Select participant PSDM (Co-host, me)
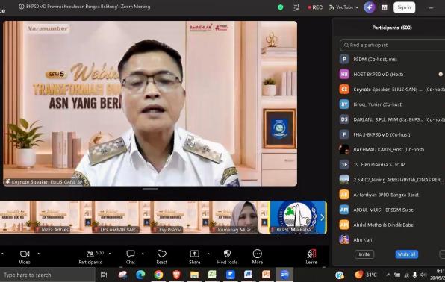 (392, 59)
